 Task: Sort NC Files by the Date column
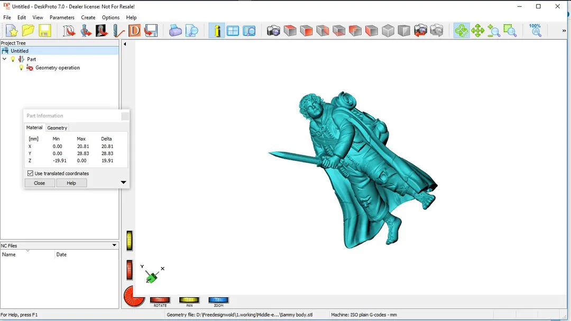[x=87, y=254]
